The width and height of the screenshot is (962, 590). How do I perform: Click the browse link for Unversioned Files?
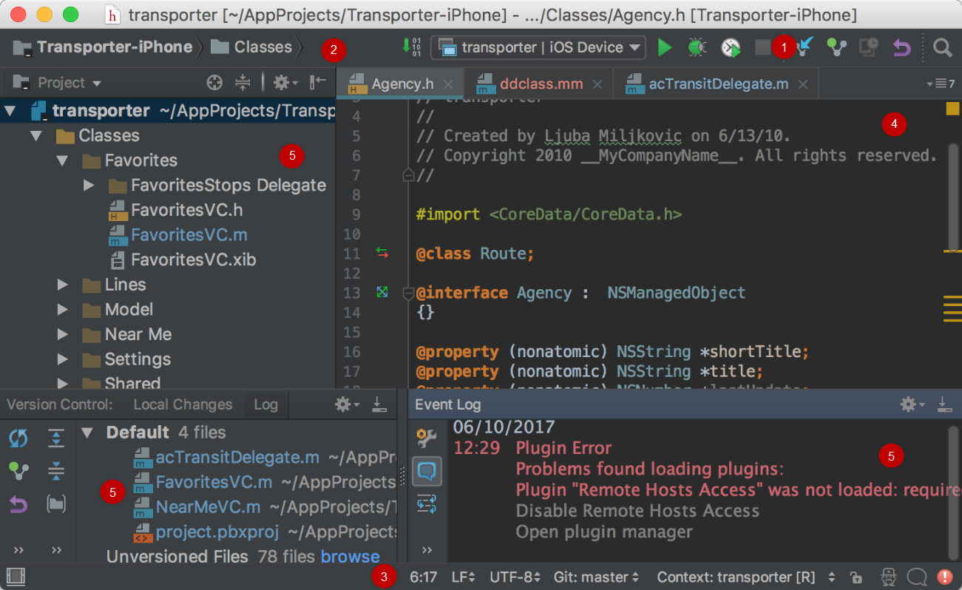pyautogui.click(x=350, y=557)
